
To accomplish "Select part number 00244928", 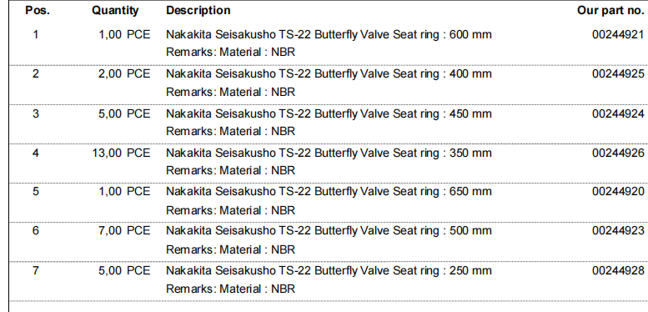I will click(618, 270).
